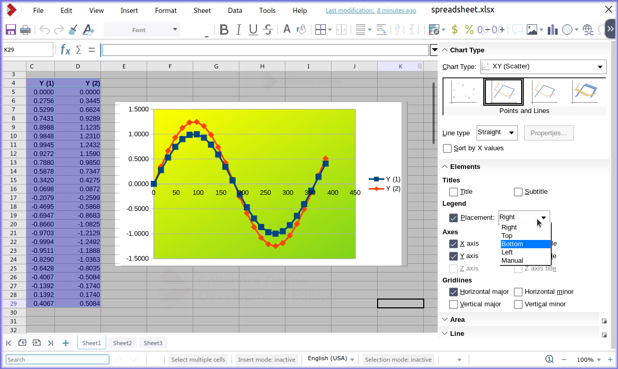
Task: Open the Chart Type dropdown
Action: (543, 67)
